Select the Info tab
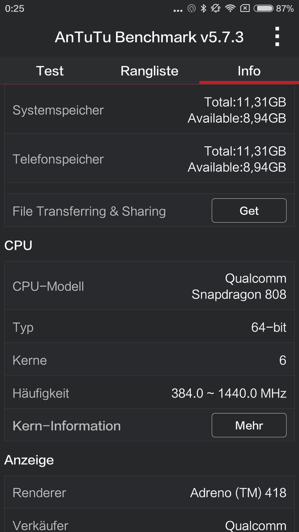 pos(249,71)
